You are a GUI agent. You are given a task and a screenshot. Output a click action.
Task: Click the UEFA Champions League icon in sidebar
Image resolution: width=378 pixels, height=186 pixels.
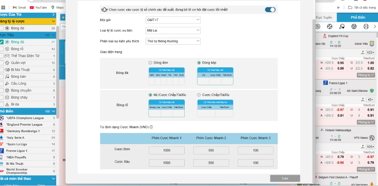(x=2, y=118)
